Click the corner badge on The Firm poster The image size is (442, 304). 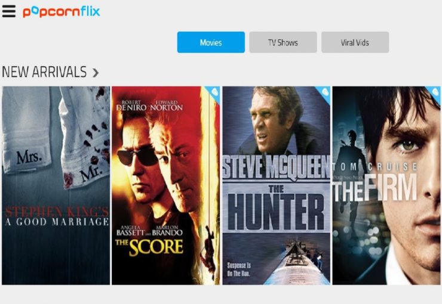pos(434,93)
